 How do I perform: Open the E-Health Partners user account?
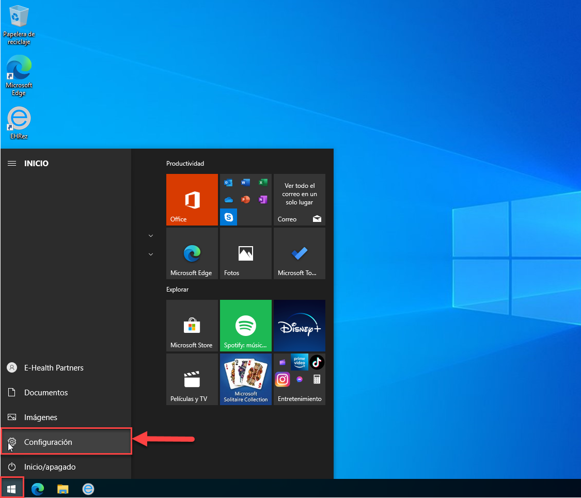click(x=66, y=367)
